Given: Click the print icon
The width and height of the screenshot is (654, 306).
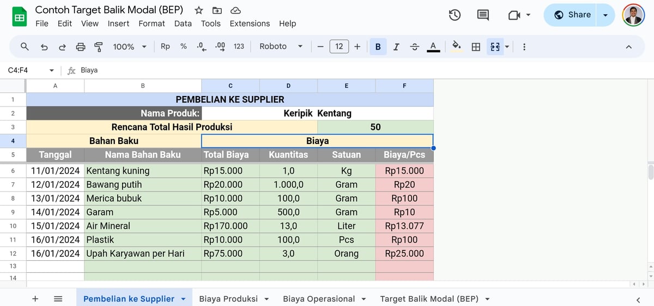Looking at the screenshot, I should [x=81, y=47].
